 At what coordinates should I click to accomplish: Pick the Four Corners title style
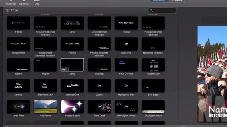point(126,65)
